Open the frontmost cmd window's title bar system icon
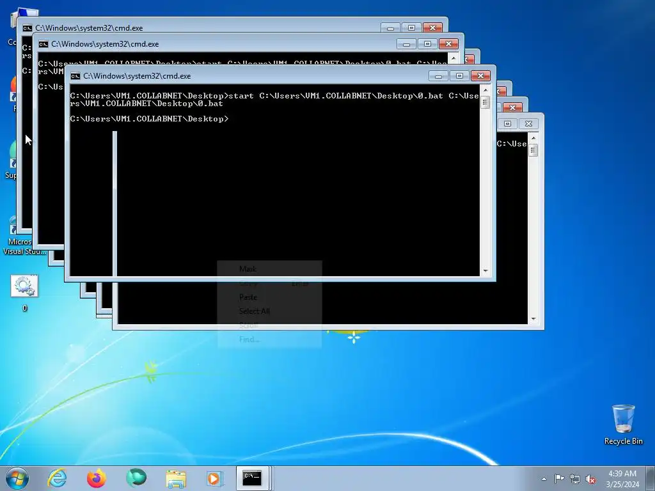The height and width of the screenshot is (491, 655). pos(75,76)
